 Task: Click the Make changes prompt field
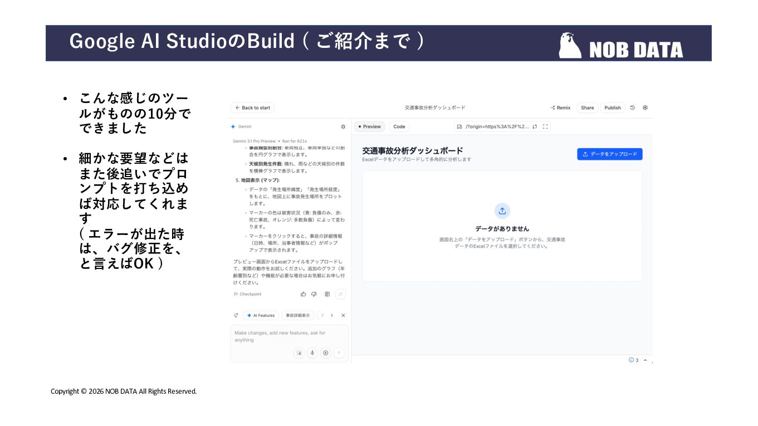tap(289, 336)
